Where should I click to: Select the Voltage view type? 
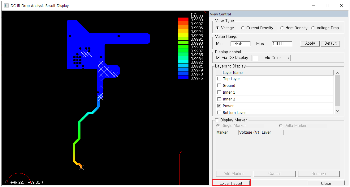pyautogui.click(x=218, y=28)
